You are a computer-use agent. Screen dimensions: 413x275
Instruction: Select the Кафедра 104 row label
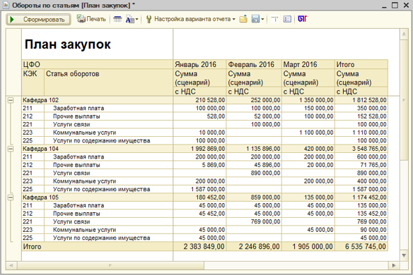click(x=41, y=149)
